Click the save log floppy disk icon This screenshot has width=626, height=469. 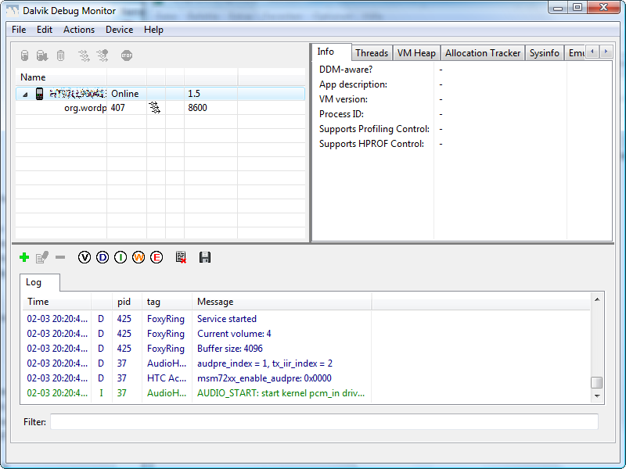pyautogui.click(x=204, y=257)
